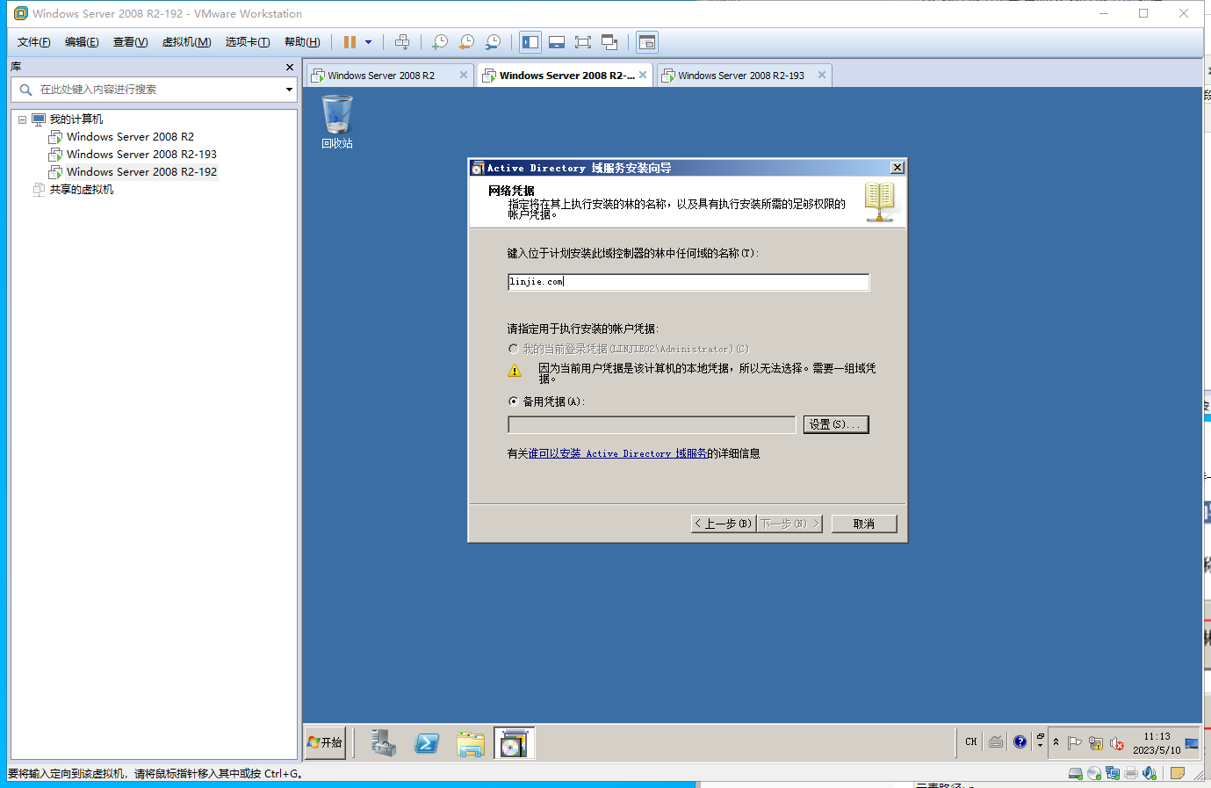Enter full screen mode icon
This screenshot has width=1211, height=788.
[583, 42]
